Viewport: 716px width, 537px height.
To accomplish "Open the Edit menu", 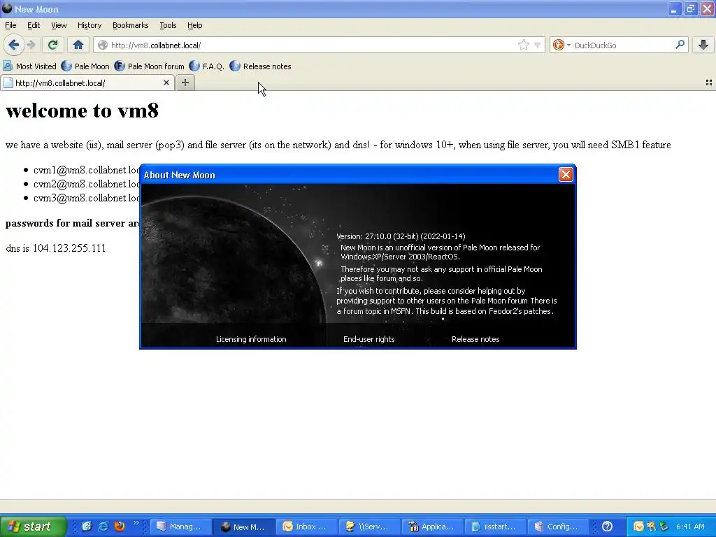I will pos(34,25).
